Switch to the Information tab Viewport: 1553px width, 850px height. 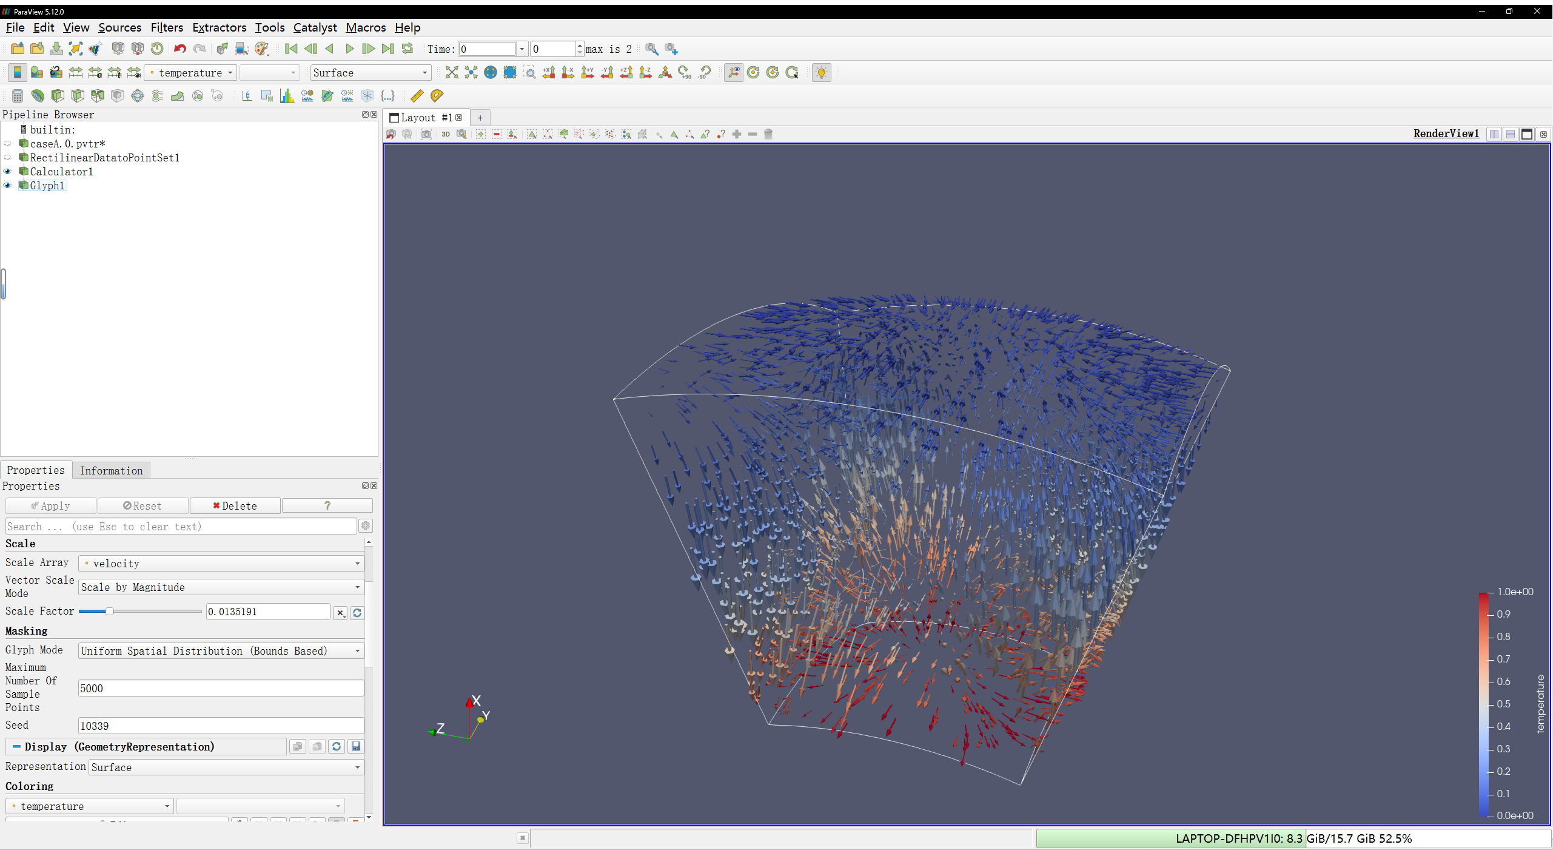[111, 471]
